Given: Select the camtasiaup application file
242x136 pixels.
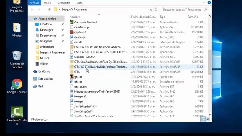Looking at the screenshot, I should click(82, 27).
